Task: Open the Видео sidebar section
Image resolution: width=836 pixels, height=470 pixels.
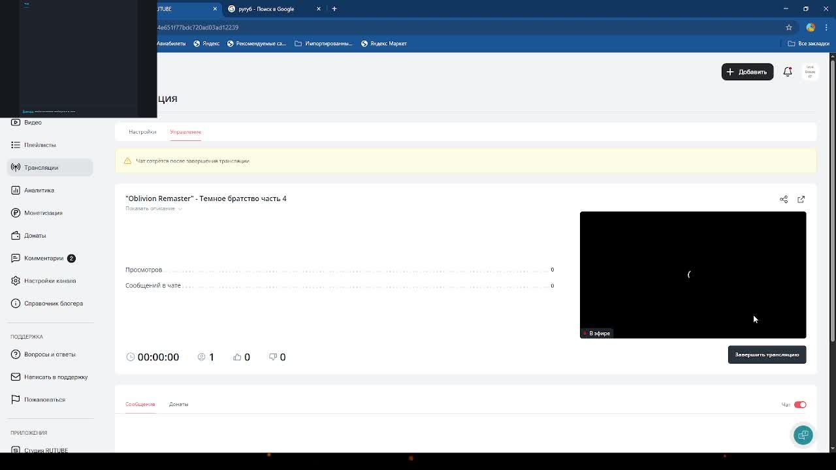Action: coord(33,122)
